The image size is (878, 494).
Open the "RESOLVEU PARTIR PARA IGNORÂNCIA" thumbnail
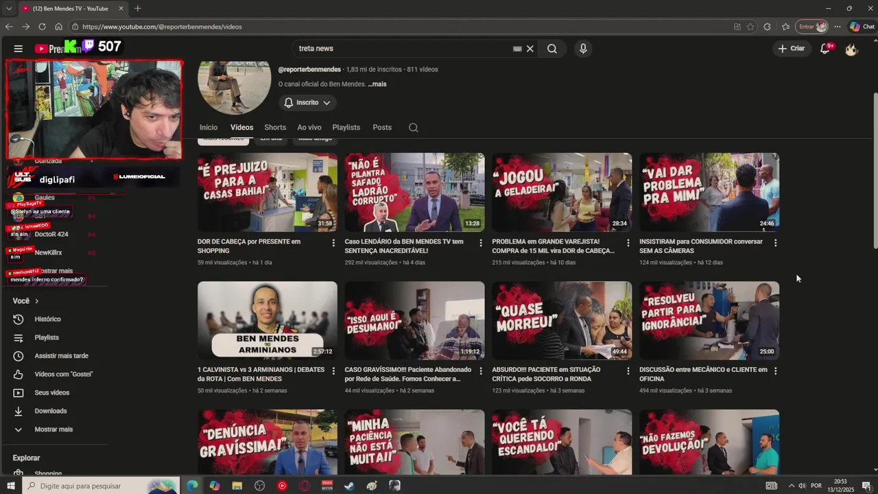click(x=709, y=320)
